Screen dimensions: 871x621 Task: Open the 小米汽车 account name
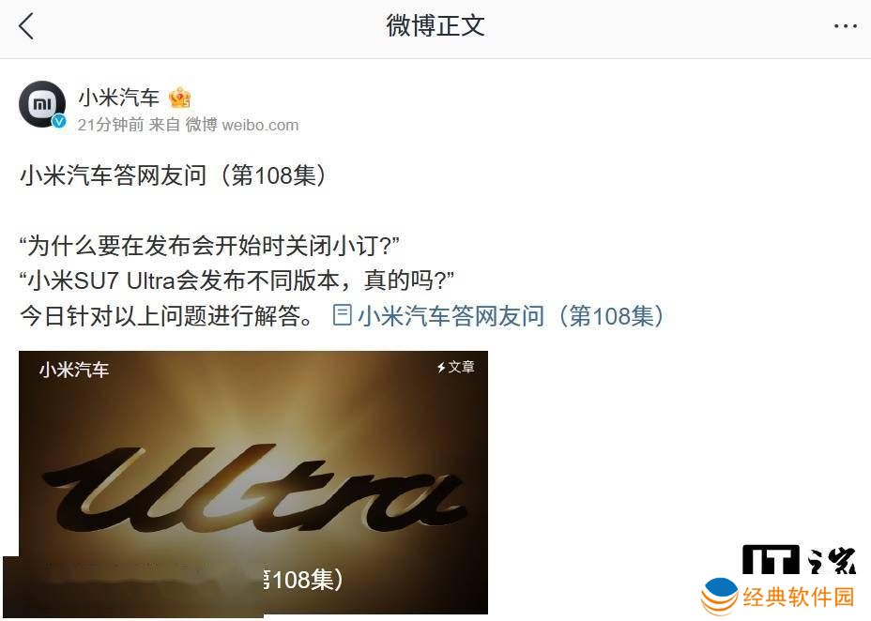coord(119,98)
